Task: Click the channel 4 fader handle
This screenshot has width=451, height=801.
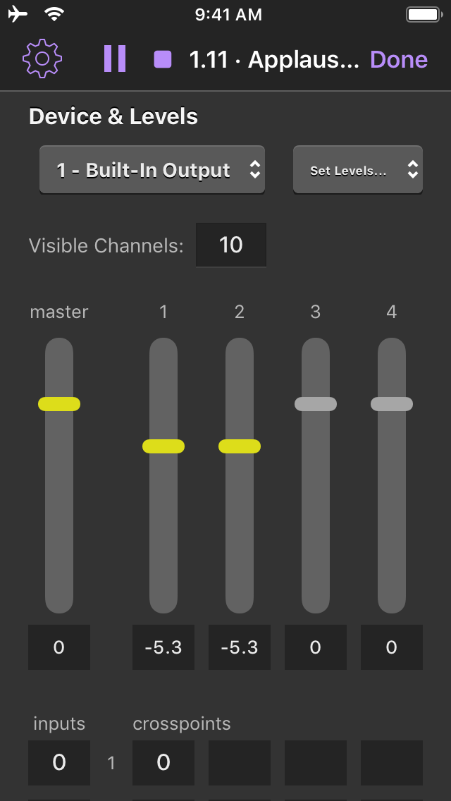Action: (392, 404)
